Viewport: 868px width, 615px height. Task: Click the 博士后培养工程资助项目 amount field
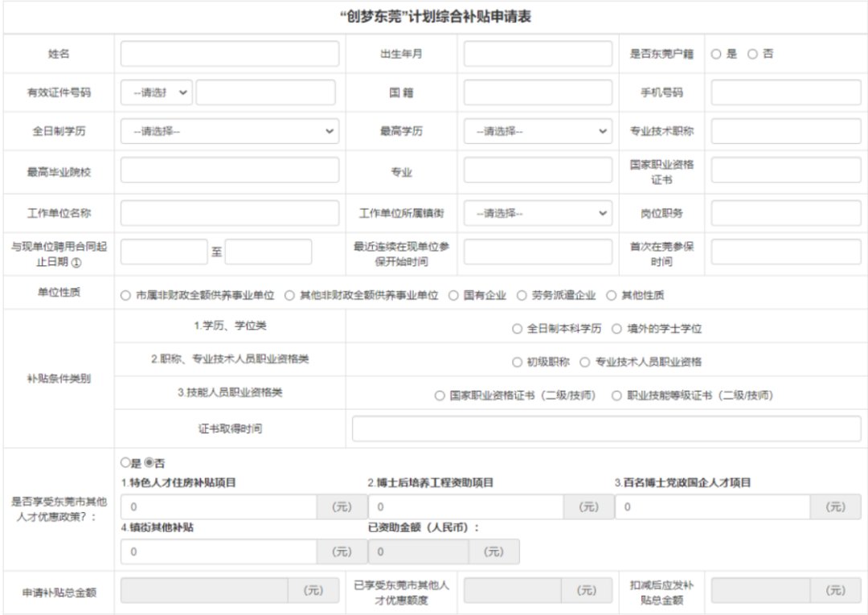click(x=466, y=507)
